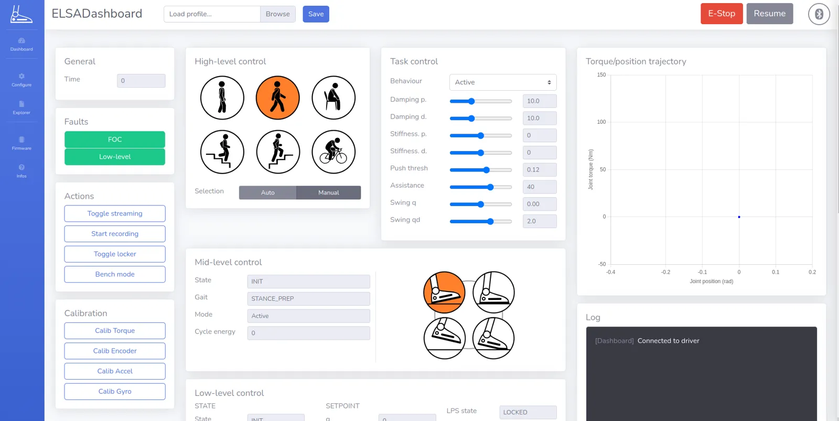Browse for a profile file
The height and width of the screenshot is (421, 839).
pyautogui.click(x=277, y=14)
